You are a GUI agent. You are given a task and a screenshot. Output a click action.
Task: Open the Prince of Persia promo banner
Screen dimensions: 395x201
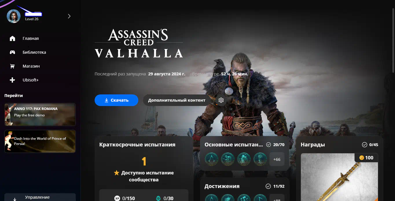point(40,141)
